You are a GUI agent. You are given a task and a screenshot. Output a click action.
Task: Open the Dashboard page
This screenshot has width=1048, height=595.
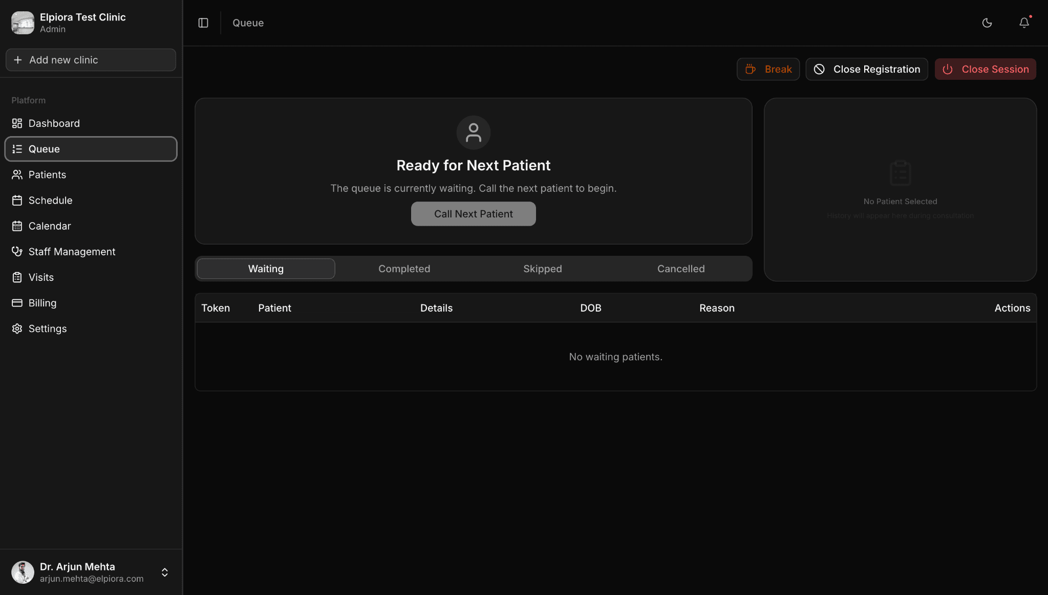pos(91,123)
